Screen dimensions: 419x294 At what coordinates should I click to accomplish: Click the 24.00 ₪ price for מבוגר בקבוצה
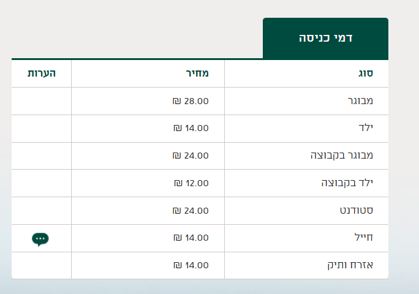(191, 156)
